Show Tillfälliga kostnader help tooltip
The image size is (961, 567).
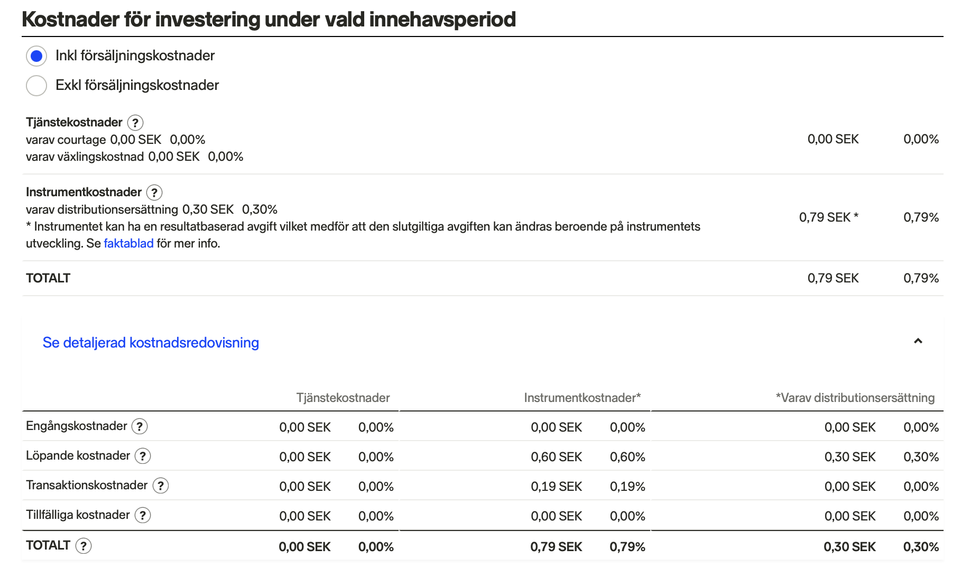point(143,515)
